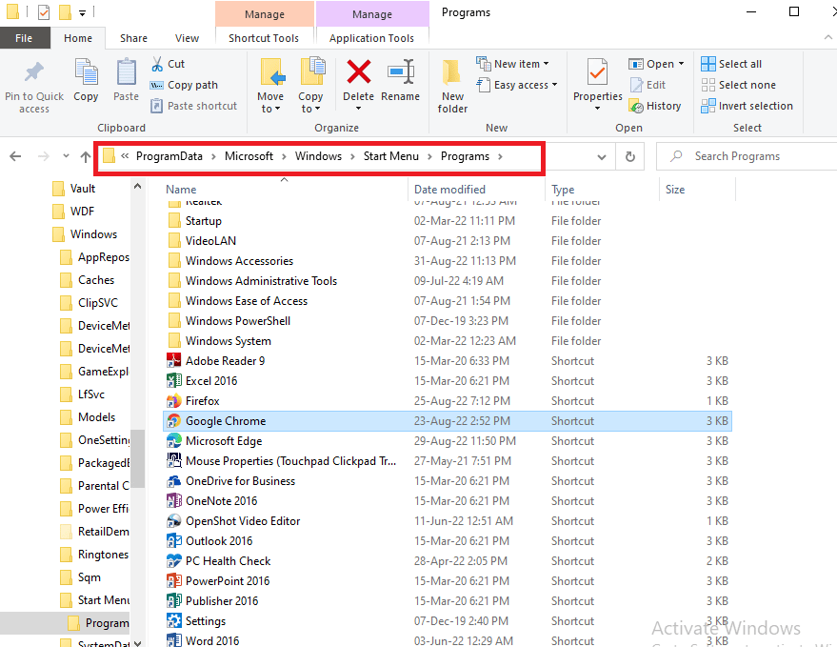The height and width of the screenshot is (647, 837).
Task: Click the New folder icon
Action: click(451, 73)
